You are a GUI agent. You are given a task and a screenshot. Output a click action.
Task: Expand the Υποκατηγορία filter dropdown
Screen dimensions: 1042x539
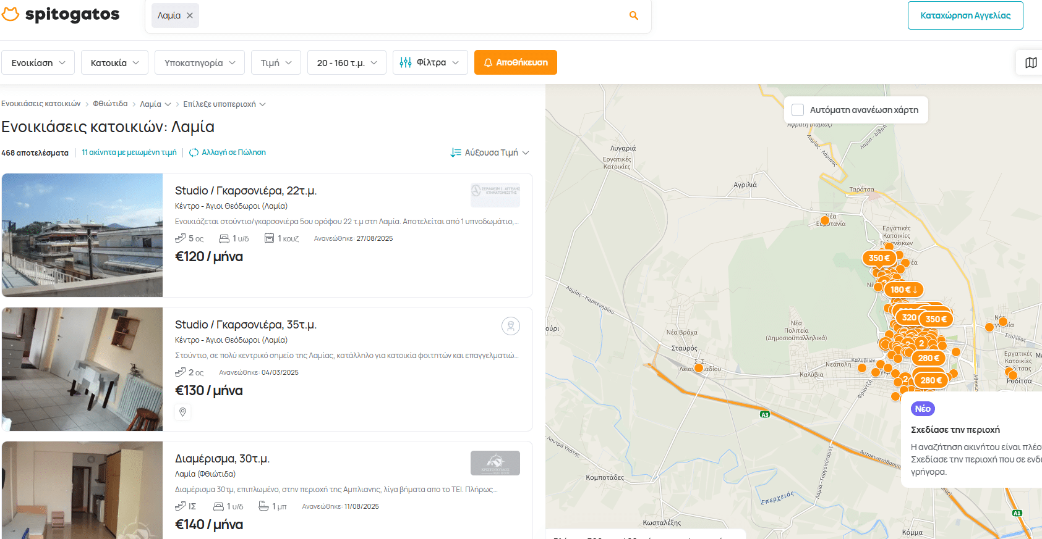click(x=199, y=62)
